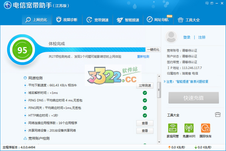
Task: Open the notice about 智能提速 crash fix
Action: coord(186,82)
